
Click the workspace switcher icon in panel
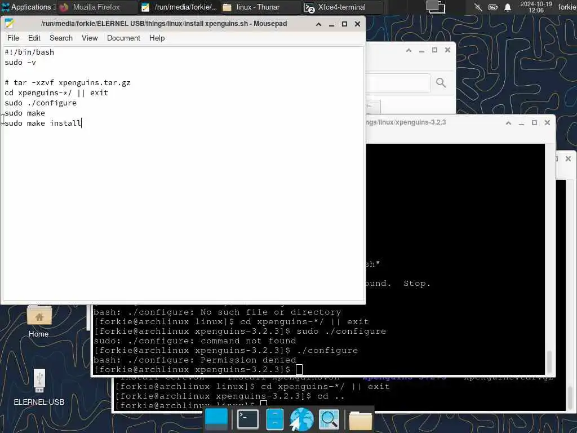click(x=436, y=7)
